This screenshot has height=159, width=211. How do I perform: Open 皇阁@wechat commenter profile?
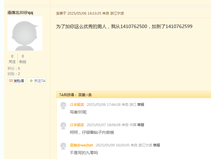pos(81,145)
